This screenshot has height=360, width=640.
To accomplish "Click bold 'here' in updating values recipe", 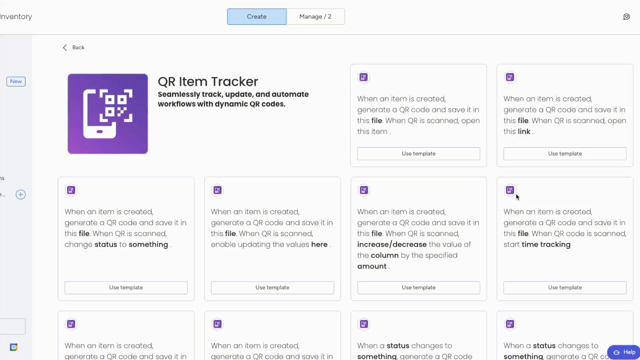I will 319,244.
